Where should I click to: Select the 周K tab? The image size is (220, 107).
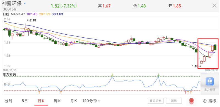pos(57,101)
